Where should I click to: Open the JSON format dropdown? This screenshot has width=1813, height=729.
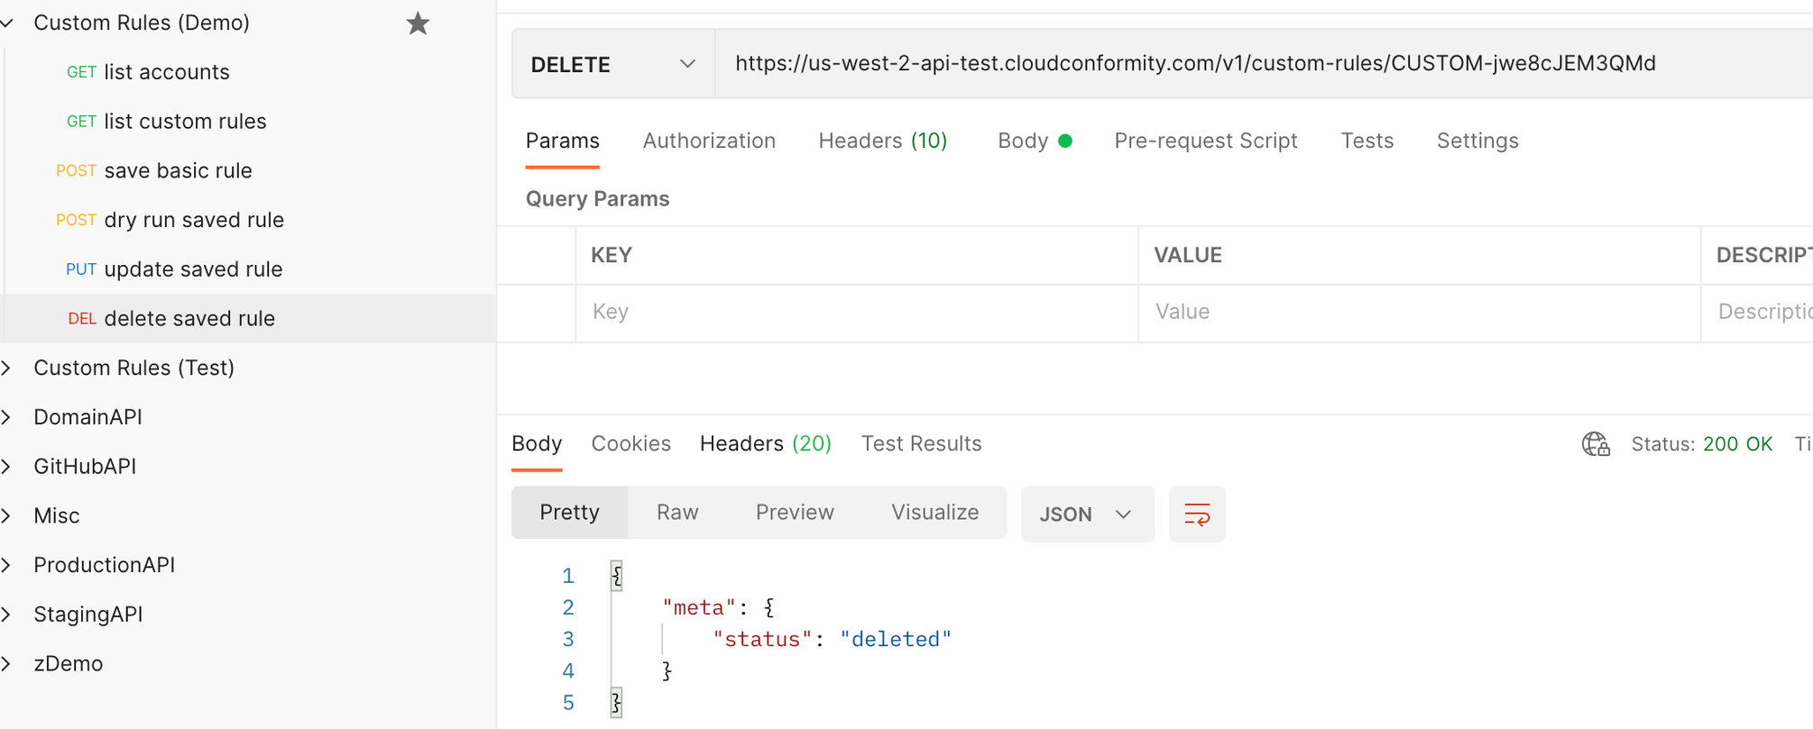(x=1086, y=515)
